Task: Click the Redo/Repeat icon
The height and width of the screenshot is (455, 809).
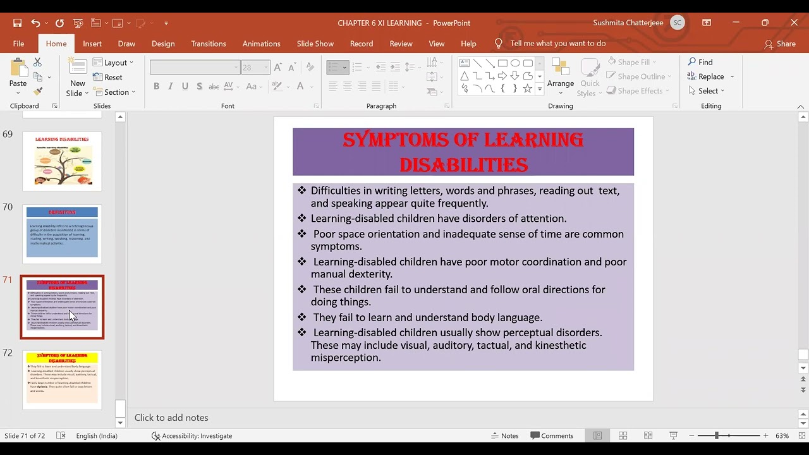Action: point(59,23)
